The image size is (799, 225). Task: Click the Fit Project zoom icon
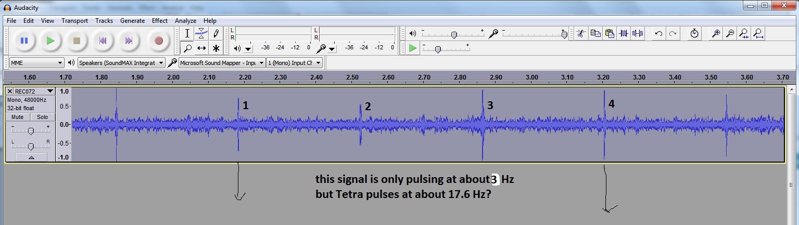point(758,34)
